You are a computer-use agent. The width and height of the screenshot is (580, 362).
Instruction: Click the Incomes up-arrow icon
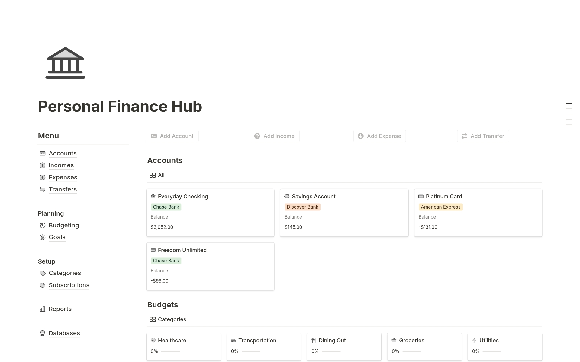(x=43, y=165)
